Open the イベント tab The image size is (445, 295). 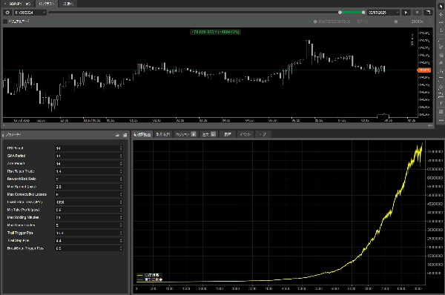click(x=245, y=134)
